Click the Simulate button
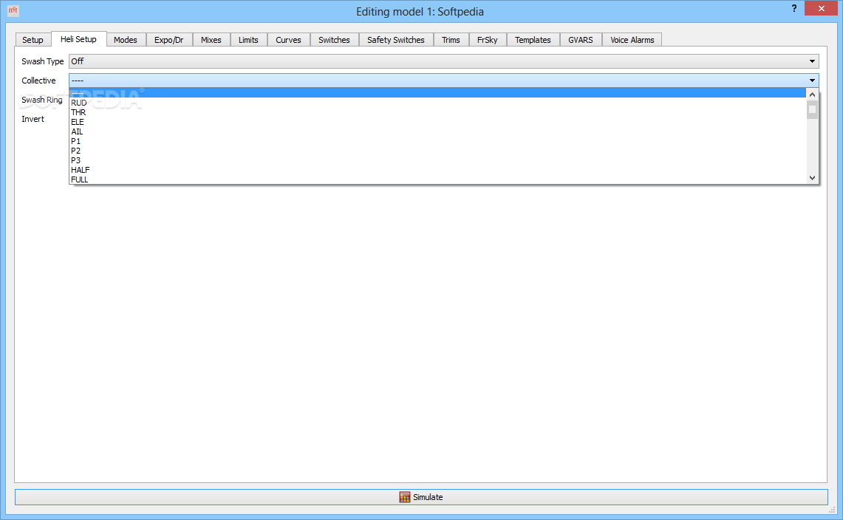This screenshot has width=843, height=520. point(421,497)
